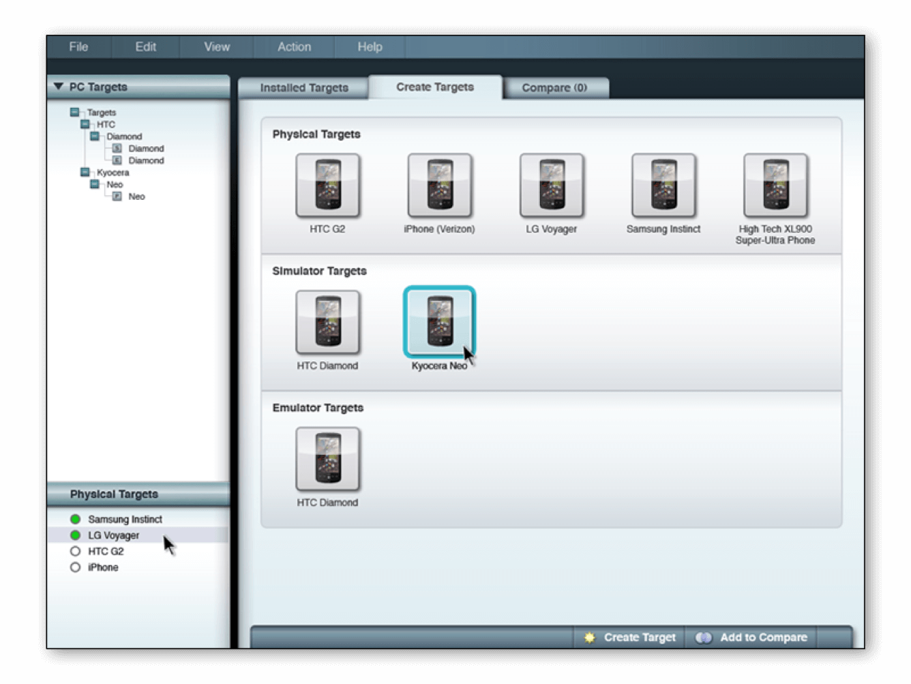Collapse the Kyocera tree node
Image resolution: width=911 pixels, height=684 pixels.
[x=85, y=173]
